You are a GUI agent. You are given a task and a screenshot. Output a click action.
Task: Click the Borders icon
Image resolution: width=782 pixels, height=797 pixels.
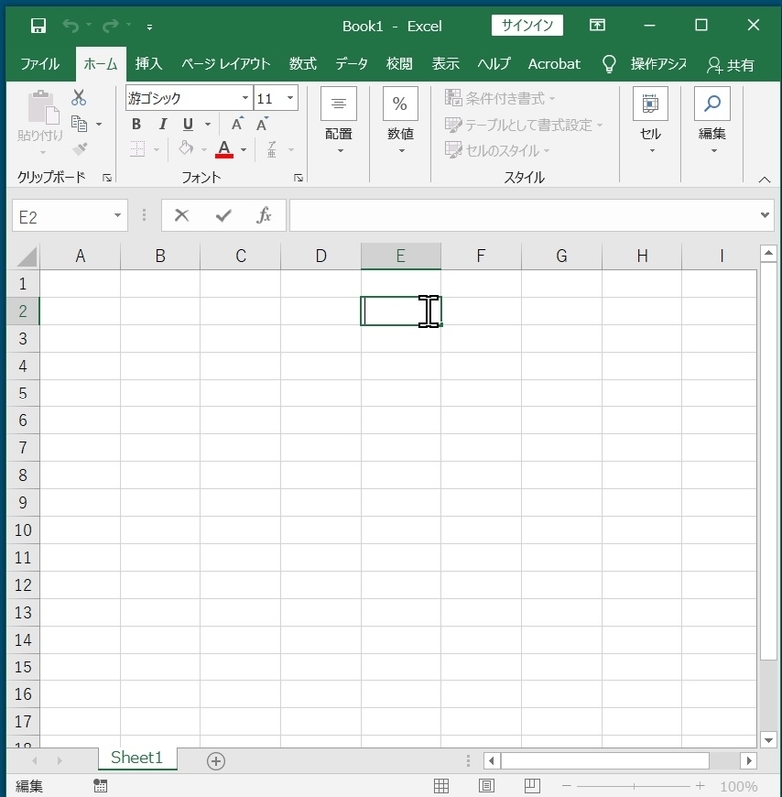click(x=137, y=150)
